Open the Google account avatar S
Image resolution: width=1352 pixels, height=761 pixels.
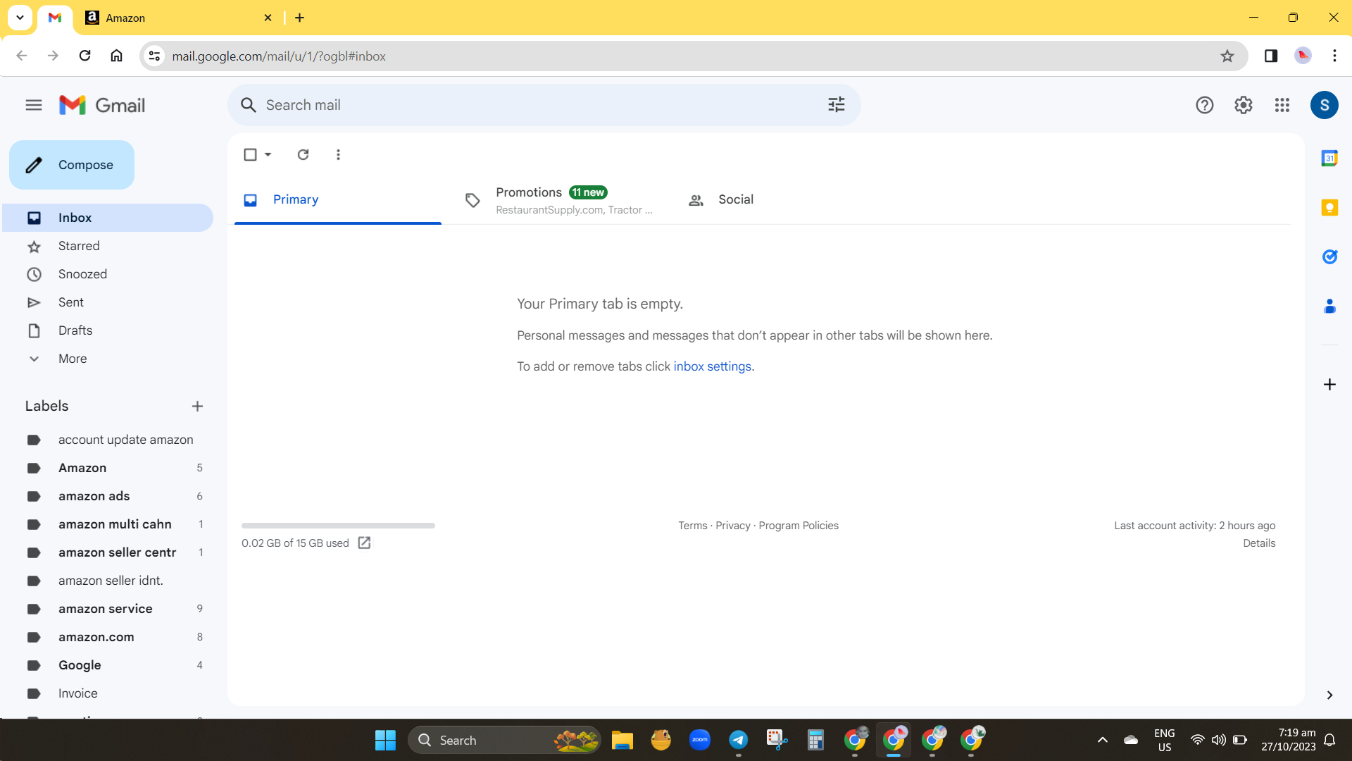[1324, 105]
